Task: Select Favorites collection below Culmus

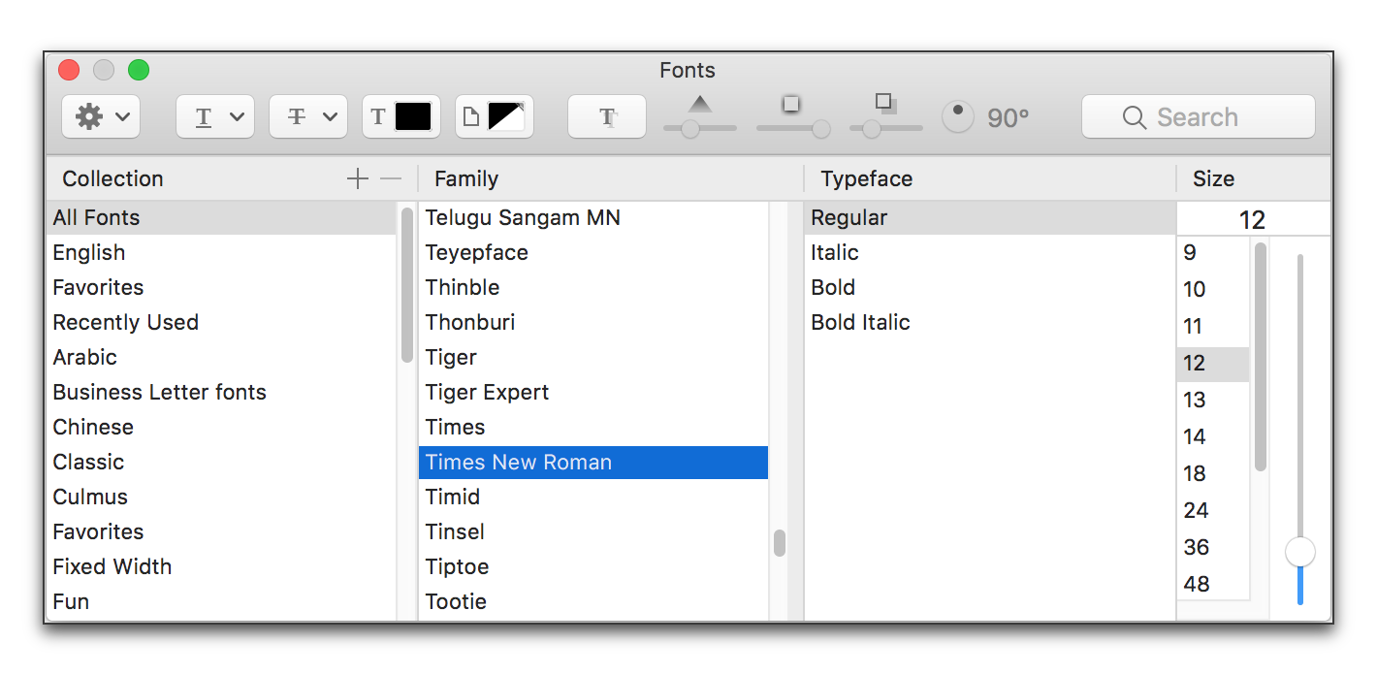Action: point(221,531)
